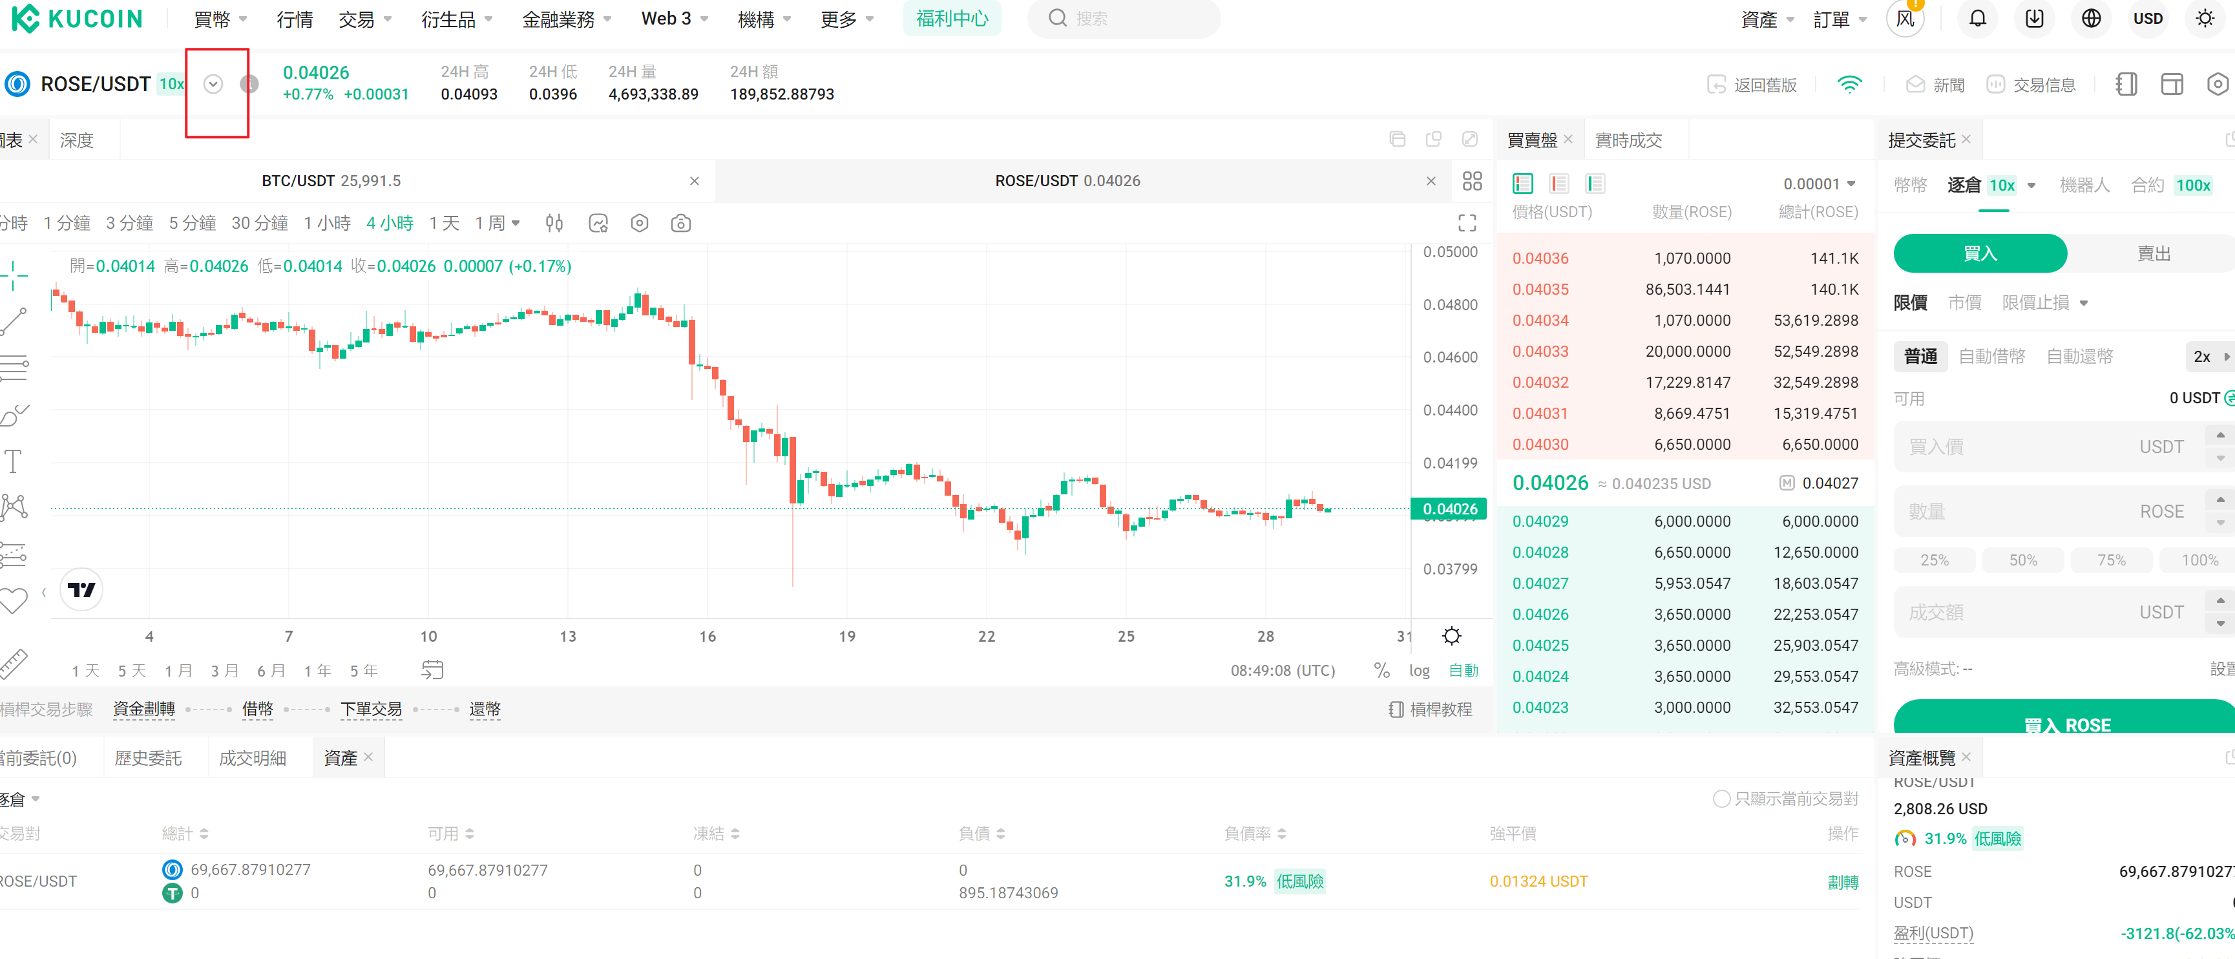
Task: Open the 歷史委託 tab
Action: coord(149,757)
